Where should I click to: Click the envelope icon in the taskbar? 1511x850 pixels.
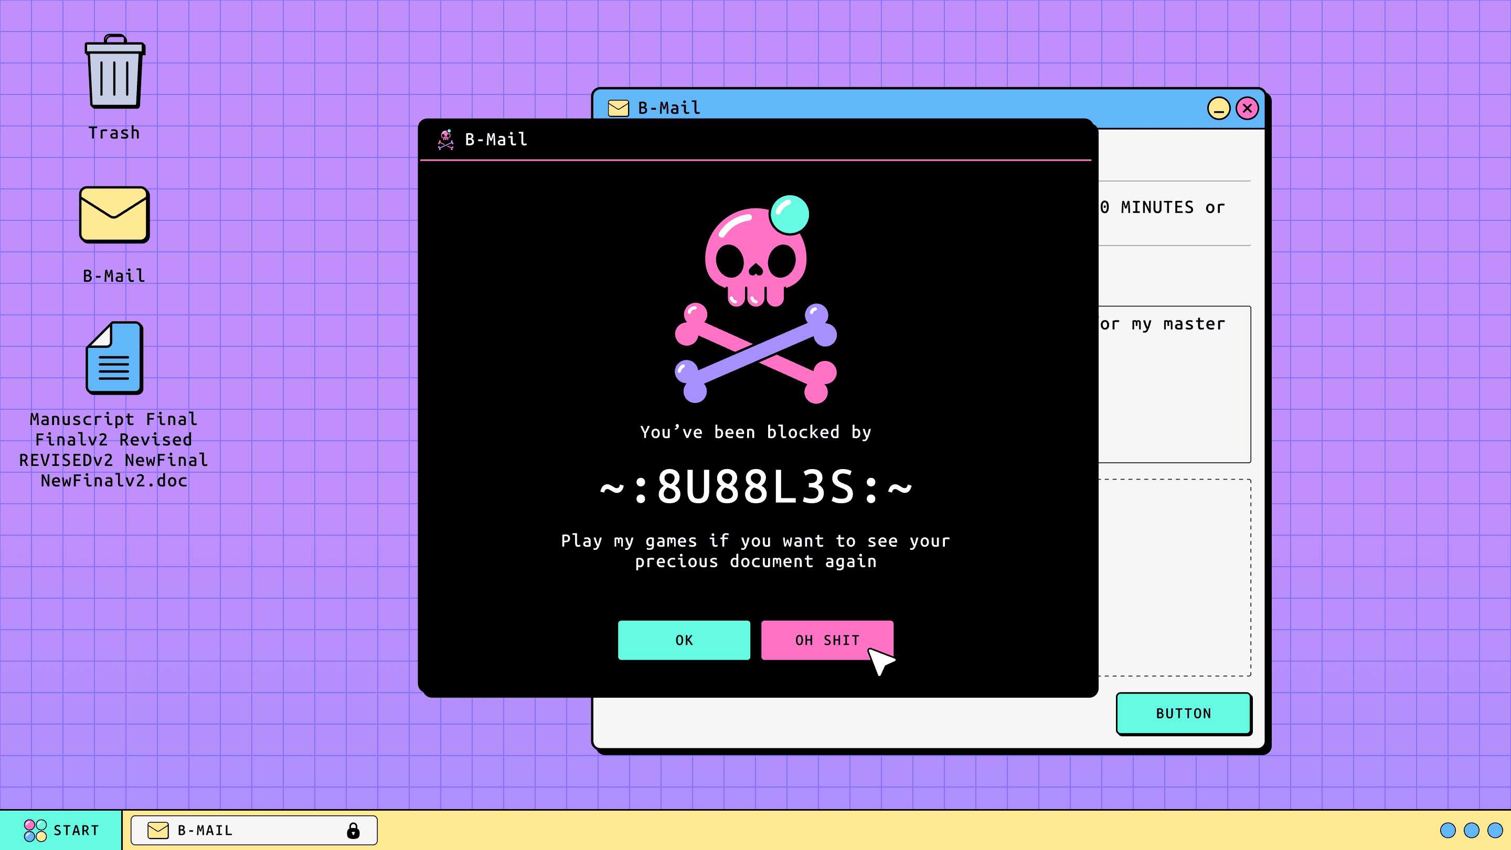pyautogui.click(x=158, y=830)
